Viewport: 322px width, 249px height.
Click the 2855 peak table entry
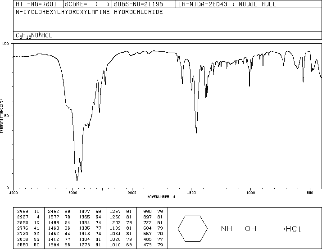coord(28,223)
